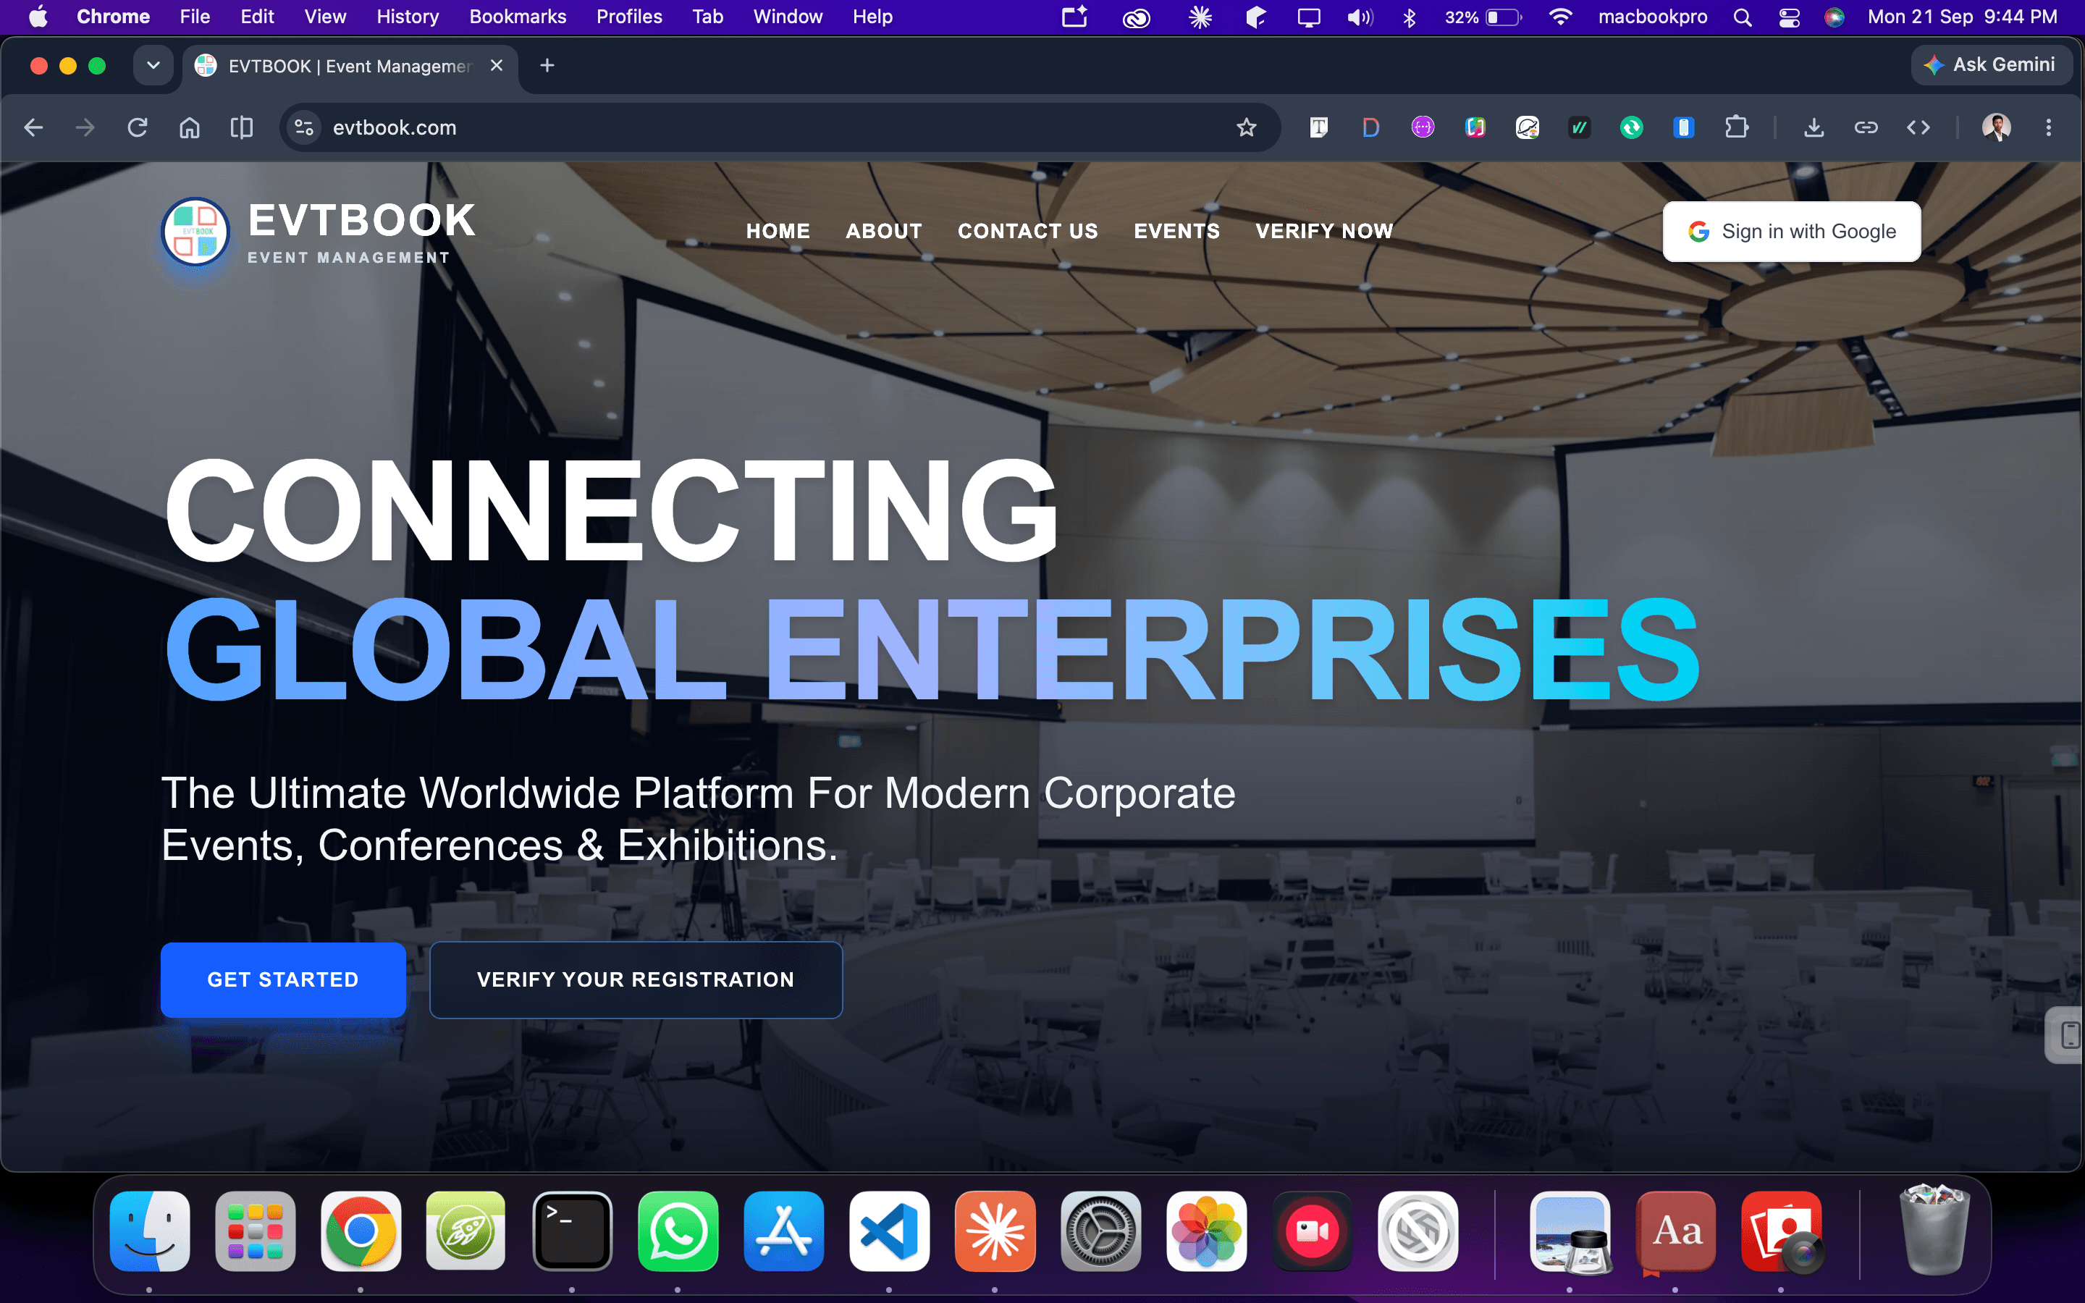Screen dimensions: 2085x1303
Task: Toggle the split view icon in toolbar
Action: click(242, 127)
